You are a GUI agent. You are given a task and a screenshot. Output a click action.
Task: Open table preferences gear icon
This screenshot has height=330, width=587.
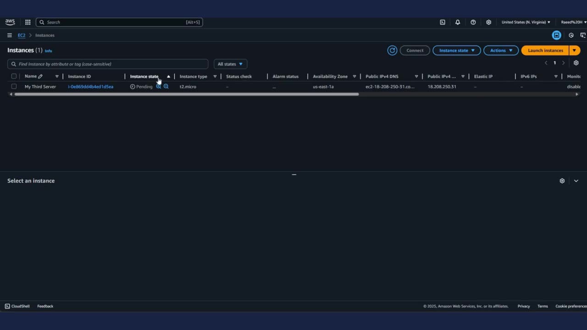pos(576,63)
